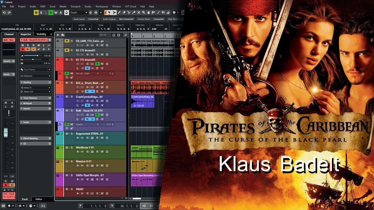
Task: Expand the Track Versions section
Action: click(35, 98)
